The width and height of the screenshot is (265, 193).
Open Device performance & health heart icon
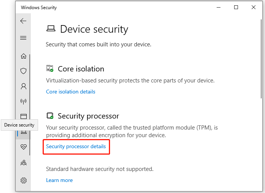tap(24, 147)
